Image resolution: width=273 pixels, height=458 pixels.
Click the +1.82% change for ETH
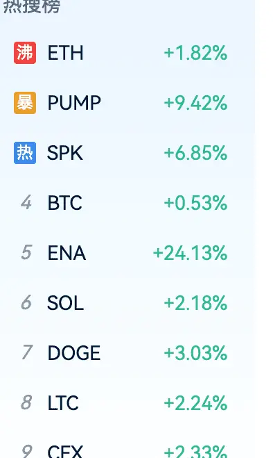click(x=195, y=53)
